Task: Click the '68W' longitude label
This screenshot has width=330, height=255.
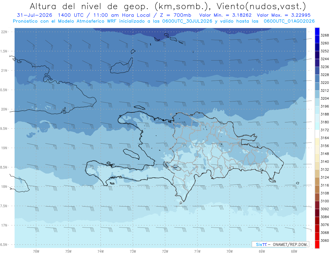Action: (294, 251)
